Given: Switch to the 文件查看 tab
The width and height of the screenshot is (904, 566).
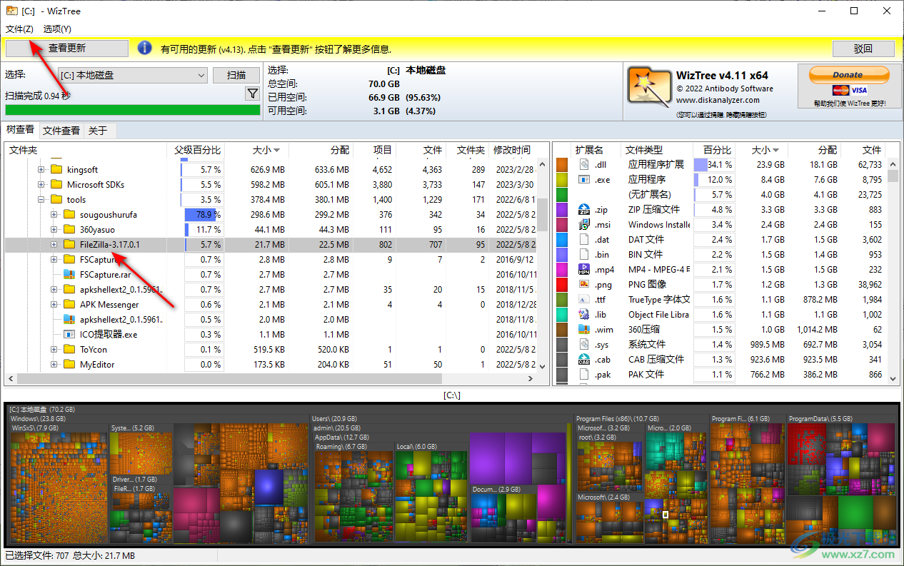Looking at the screenshot, I should click(x=61, y=131).
